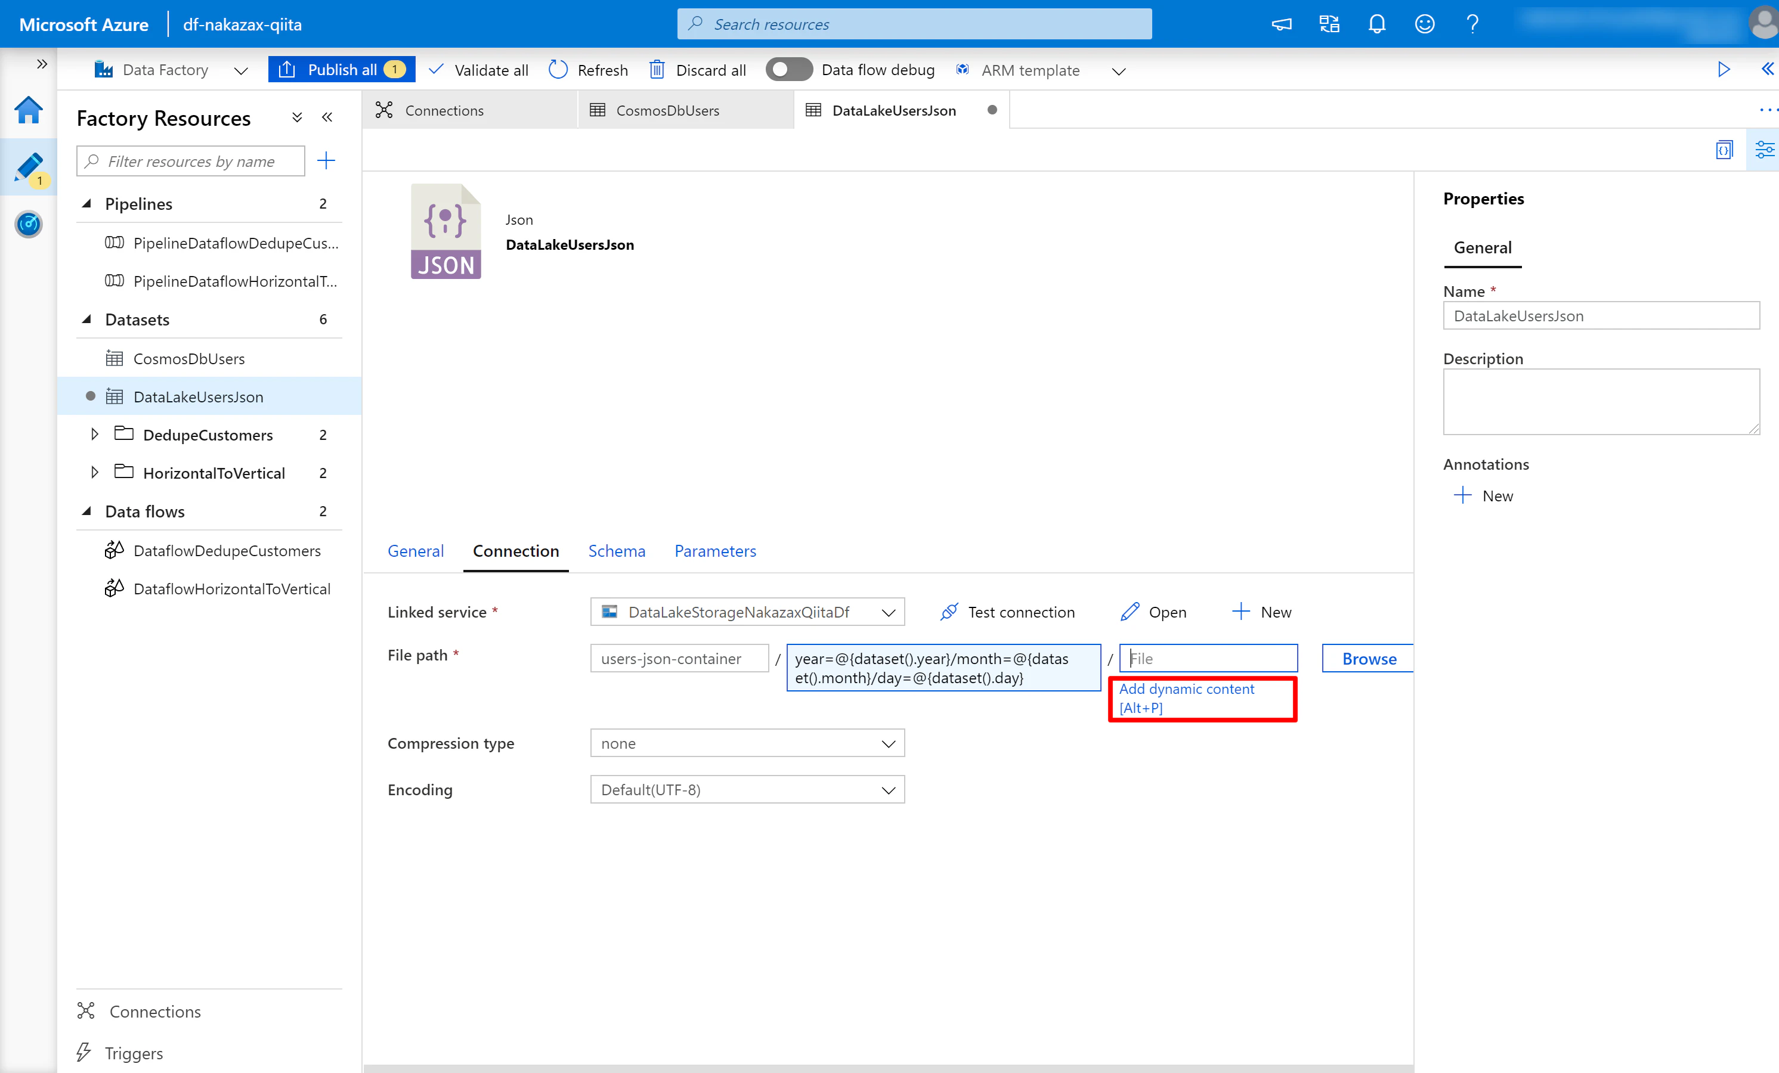
Task: Click the switch Data Factory icon in header
Action: [x=1329, y=24]
